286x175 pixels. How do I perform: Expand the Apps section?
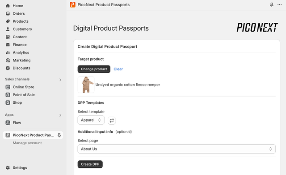click(x=60, y=115)
